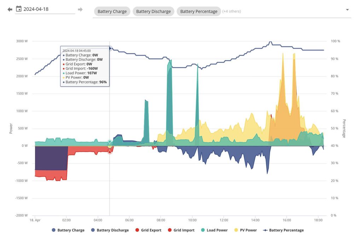The image size is (362, 245).
Task: Click the Battery Percentage diamond marker at 04:45
Action: [110, 48]
